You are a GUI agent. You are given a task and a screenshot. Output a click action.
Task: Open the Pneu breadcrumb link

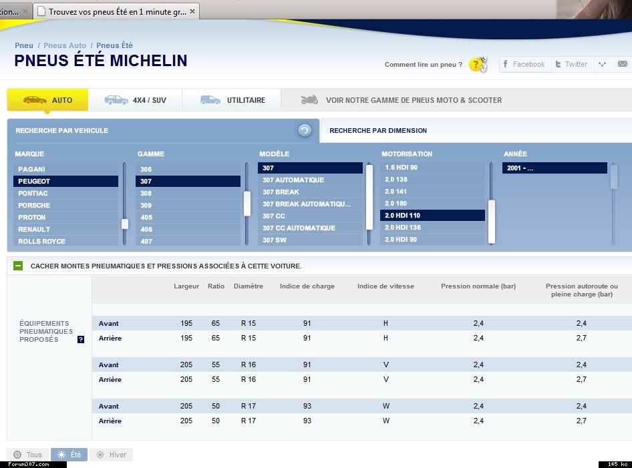[24, 45]
